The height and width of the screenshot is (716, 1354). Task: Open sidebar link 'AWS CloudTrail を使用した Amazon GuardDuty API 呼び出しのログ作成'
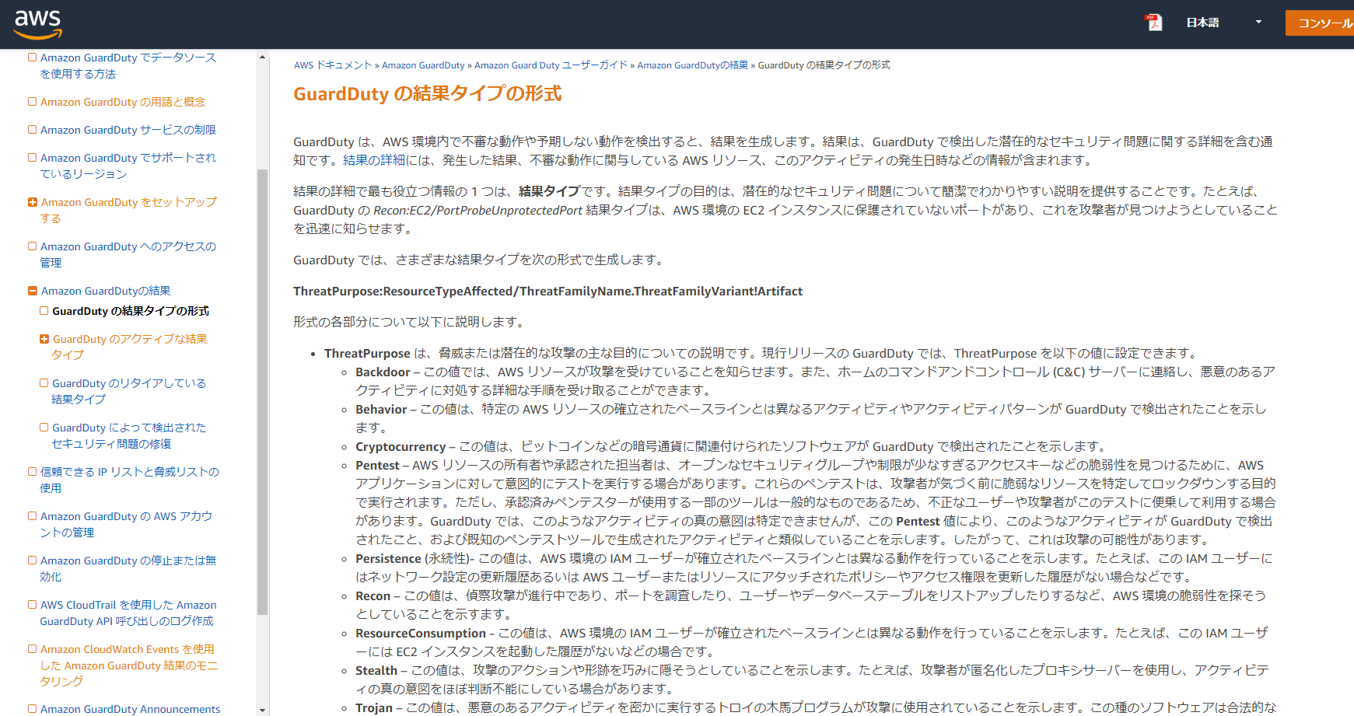128,613
